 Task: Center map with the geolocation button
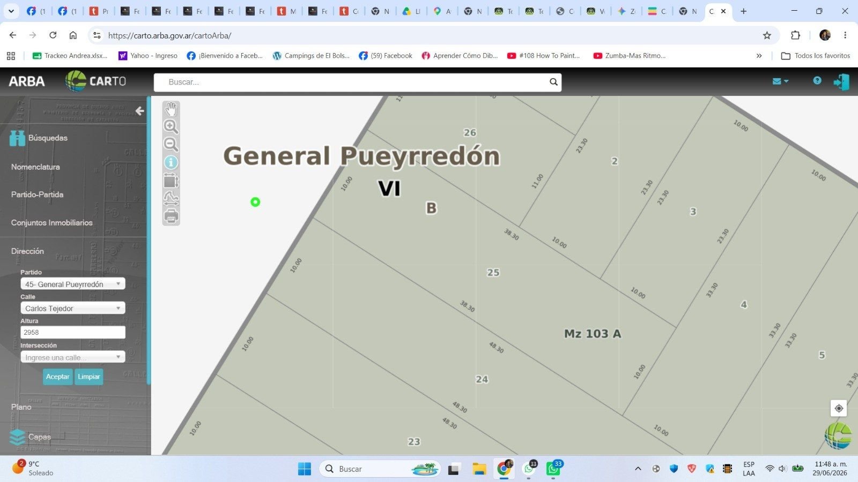pyautogui.click(x=839, y=408)
